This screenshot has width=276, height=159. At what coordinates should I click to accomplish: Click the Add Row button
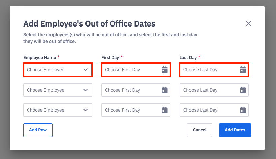pos(38,130)
